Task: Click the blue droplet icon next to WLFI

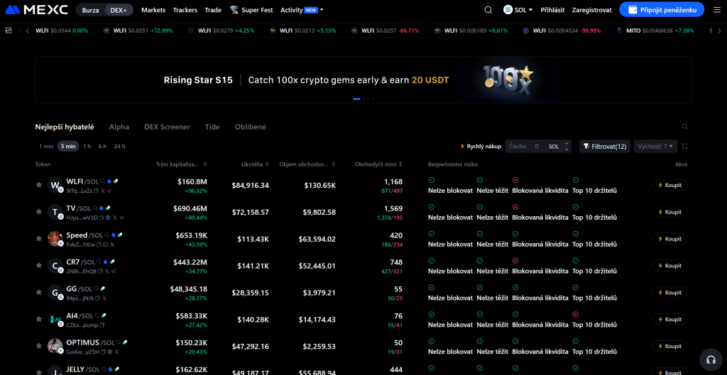Action: [x=109, y=181]
